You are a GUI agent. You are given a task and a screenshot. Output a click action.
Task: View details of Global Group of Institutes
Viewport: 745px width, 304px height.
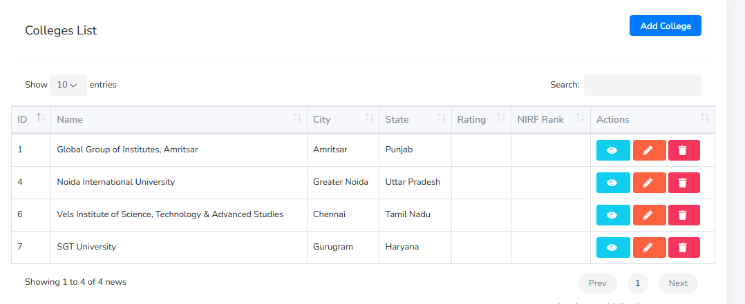click(612, 150)
